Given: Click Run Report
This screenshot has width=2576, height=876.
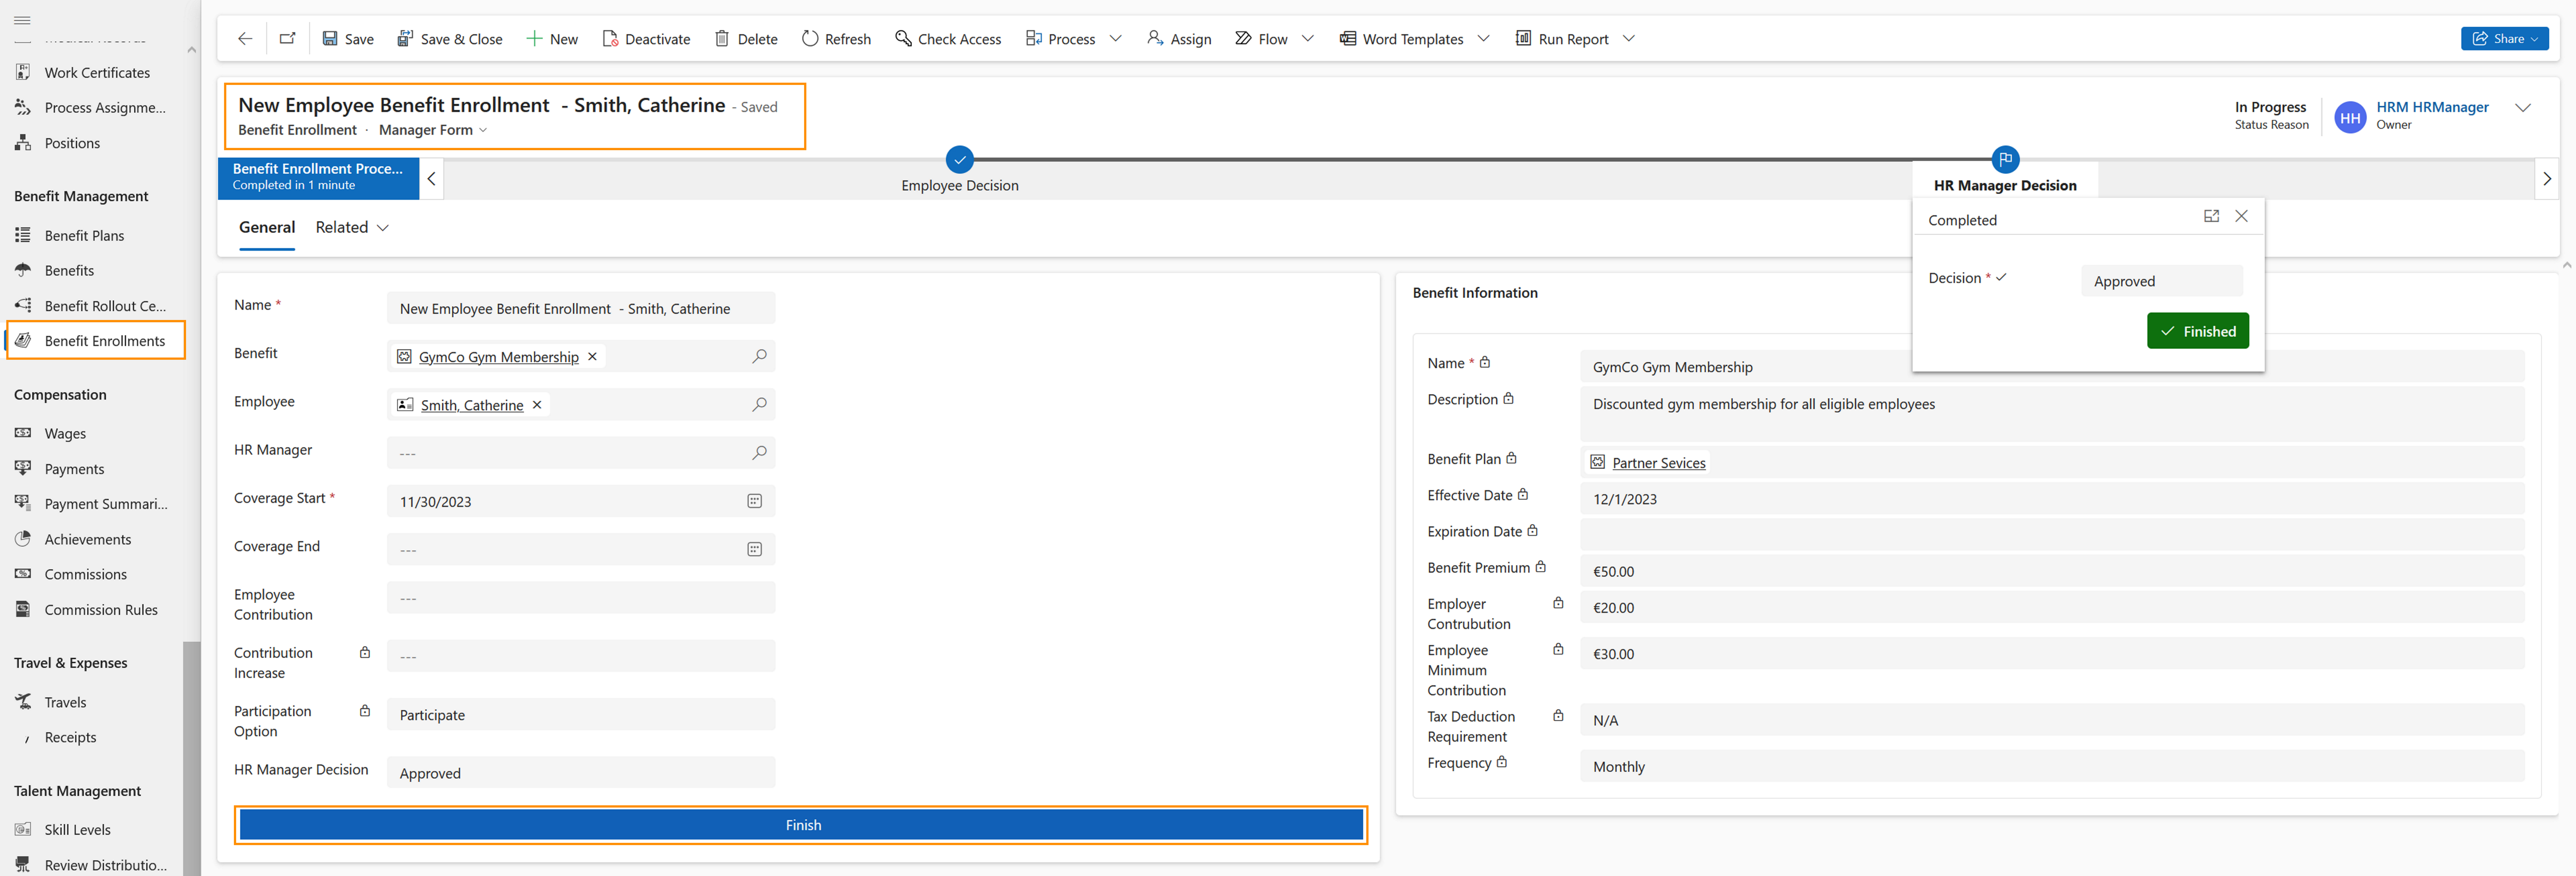Looking at the screenshot, I should [x=1562, y=39].
